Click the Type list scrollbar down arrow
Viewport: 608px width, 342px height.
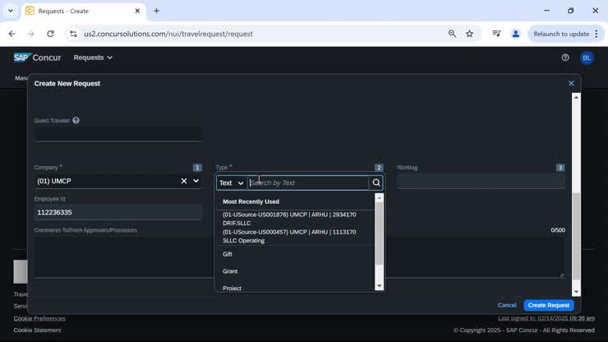click(379, 285)
